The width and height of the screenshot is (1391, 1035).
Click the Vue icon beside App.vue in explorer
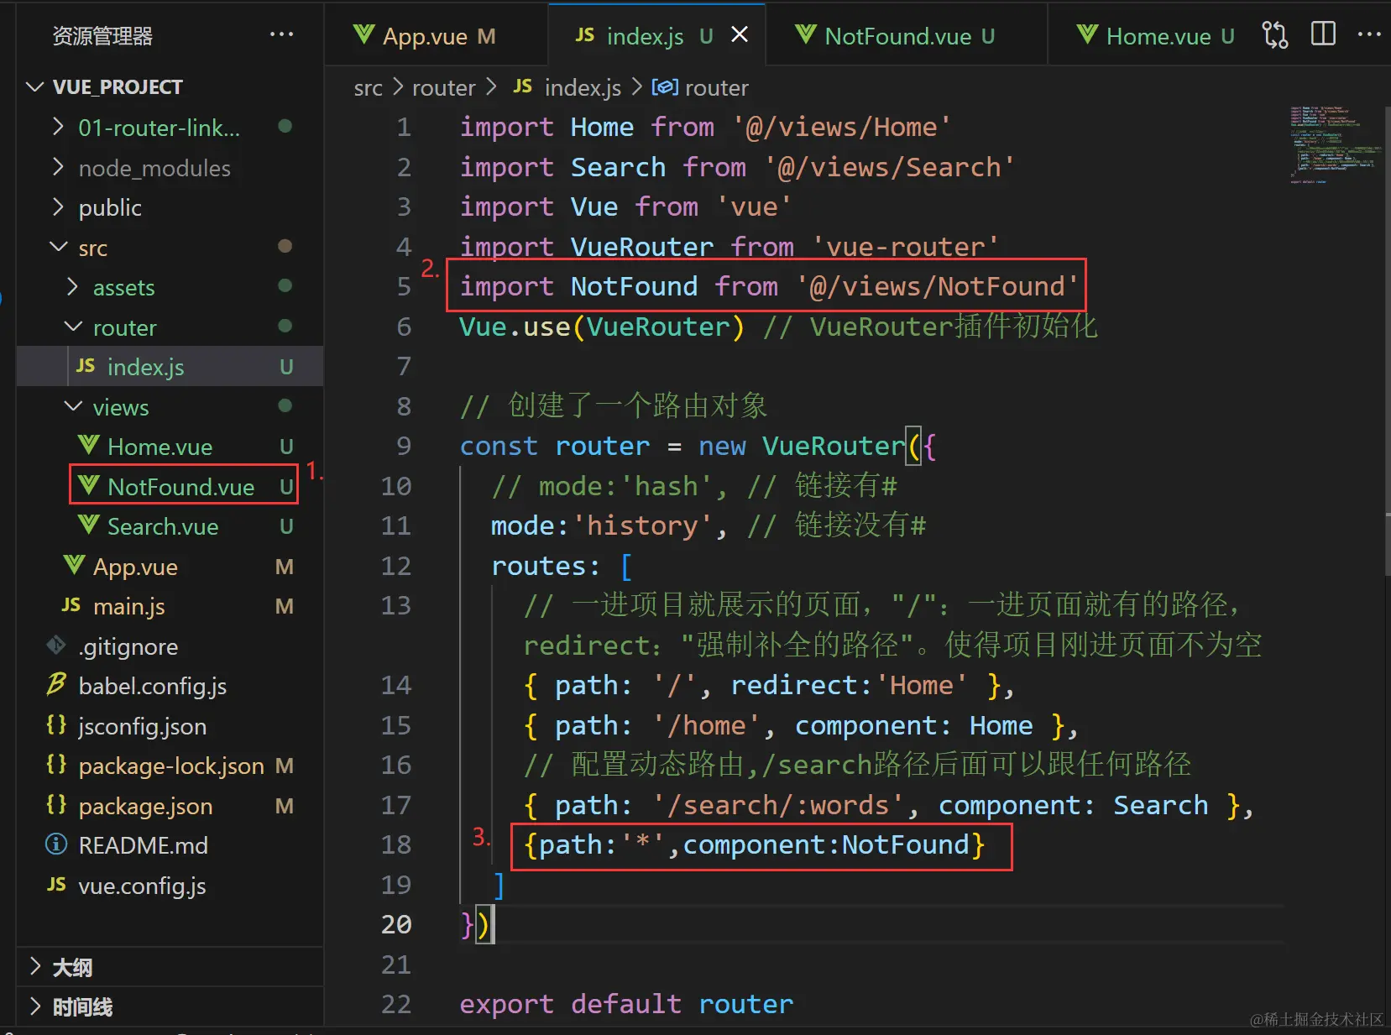[x=74, y=565]
